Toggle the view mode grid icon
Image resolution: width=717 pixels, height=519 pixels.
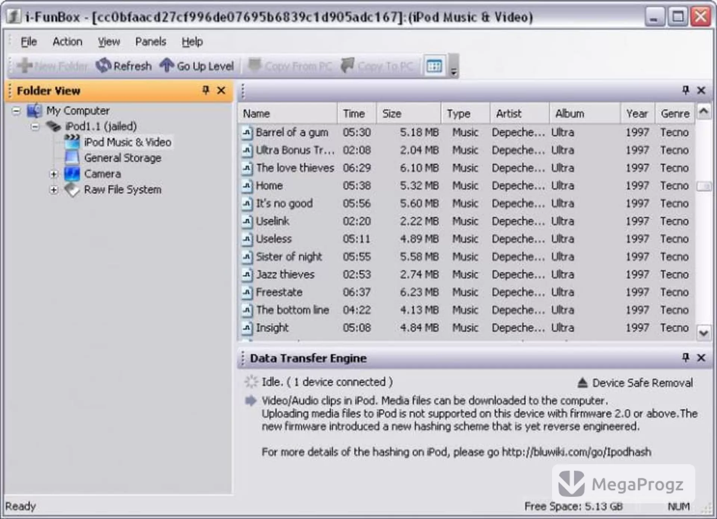[x=434, y=66]
